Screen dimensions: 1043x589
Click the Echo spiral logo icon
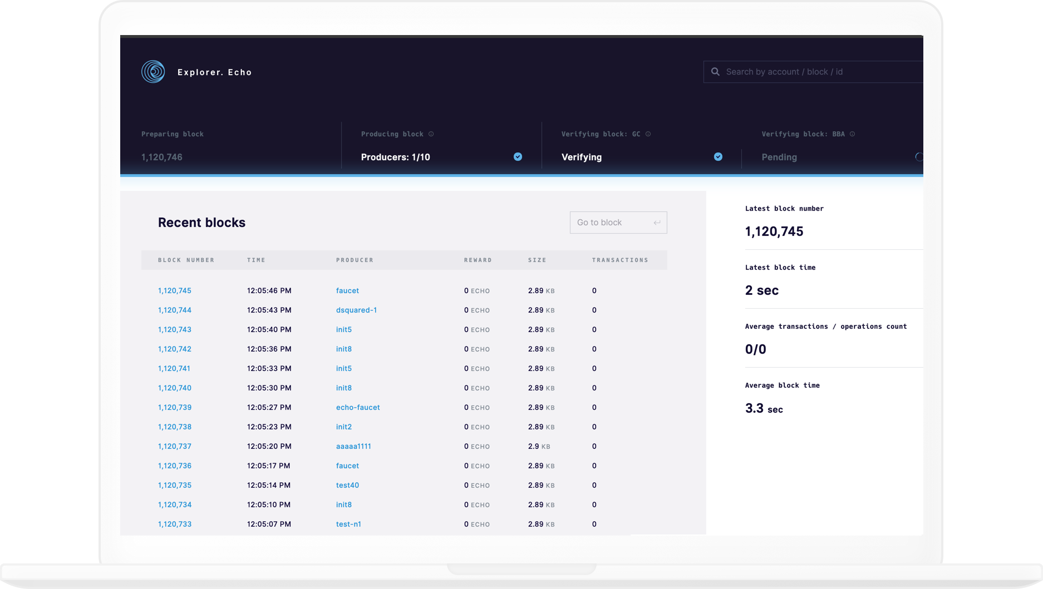click(153, 72)
